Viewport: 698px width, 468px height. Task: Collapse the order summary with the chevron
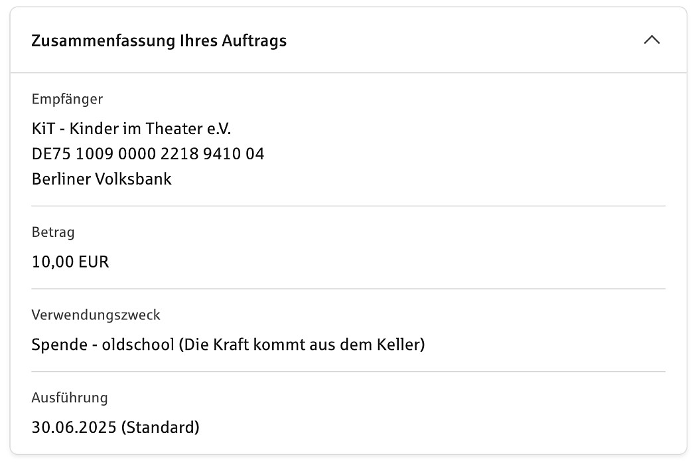(652, 40)
